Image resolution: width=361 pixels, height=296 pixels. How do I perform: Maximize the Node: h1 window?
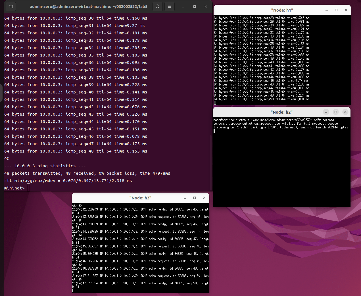point(336,10)
